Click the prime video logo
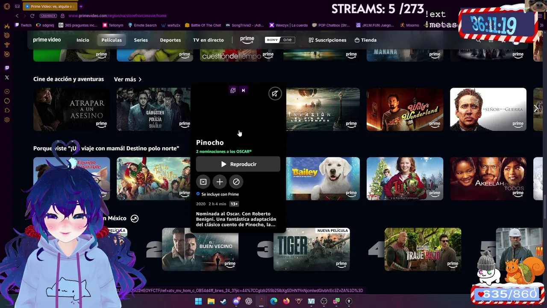The image size is (547, 308). (x=47, y=40)
